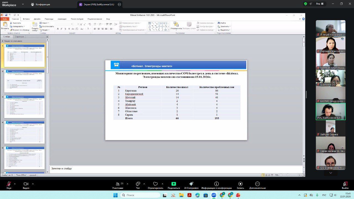Click the Отреагировать heart reactions icon
Screen dimensions: 354x199
click(155, 184)
